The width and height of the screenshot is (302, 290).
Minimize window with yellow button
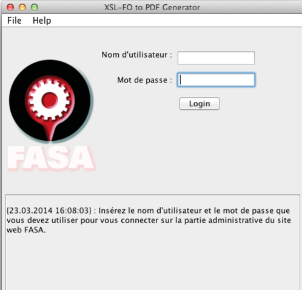point(22,7)
